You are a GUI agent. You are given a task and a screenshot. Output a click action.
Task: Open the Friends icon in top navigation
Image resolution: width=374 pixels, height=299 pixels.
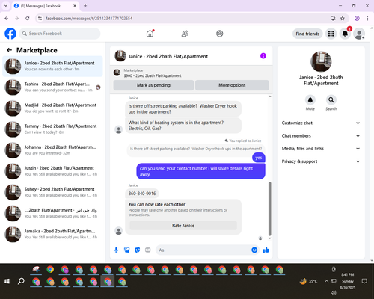(185, 34)
